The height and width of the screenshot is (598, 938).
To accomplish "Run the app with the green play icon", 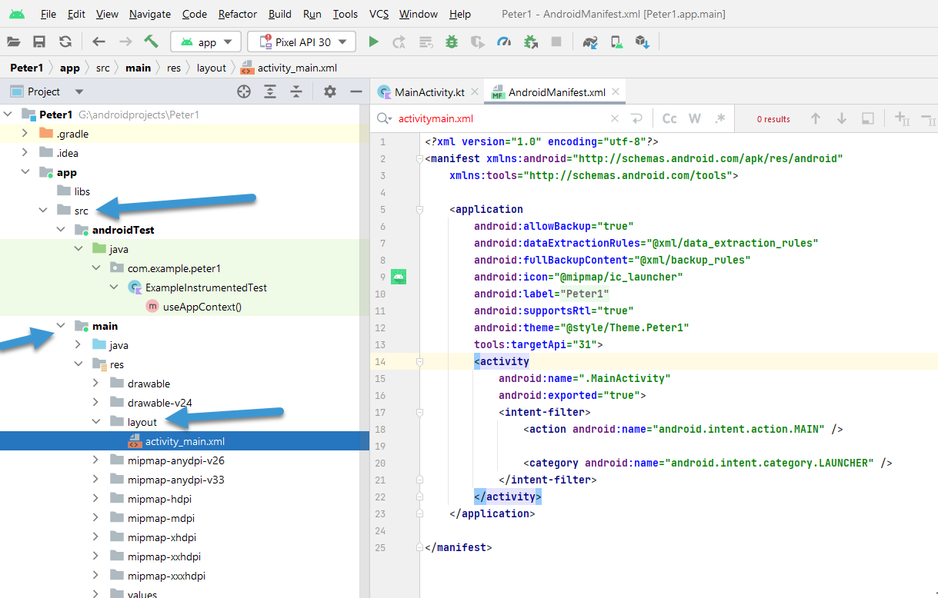I will tap(374, 42).
